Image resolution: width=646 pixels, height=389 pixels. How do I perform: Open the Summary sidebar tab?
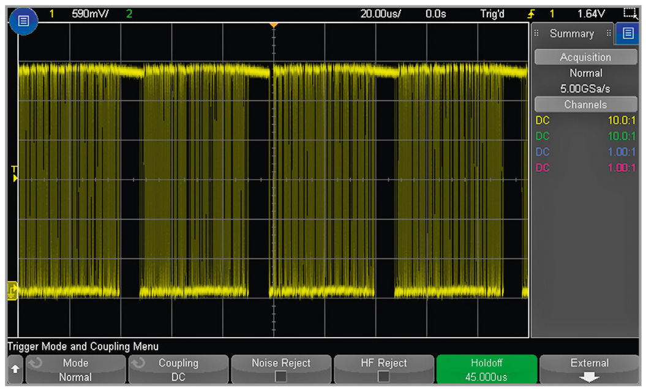pos(571,34)
